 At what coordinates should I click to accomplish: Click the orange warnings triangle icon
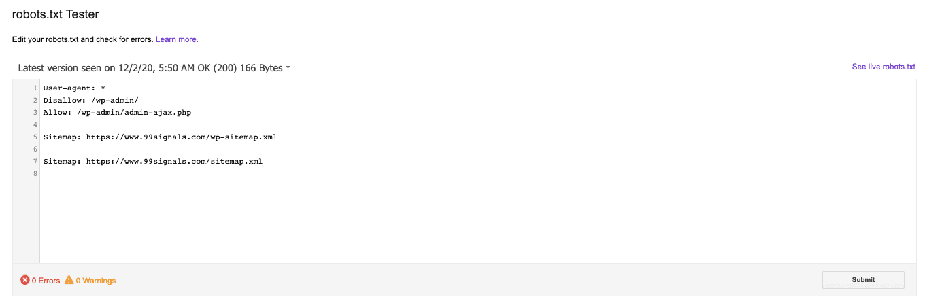[69, 280]
